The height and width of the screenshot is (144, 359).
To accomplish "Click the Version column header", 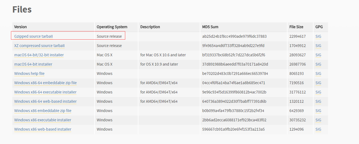I will [x=21, y=27].
